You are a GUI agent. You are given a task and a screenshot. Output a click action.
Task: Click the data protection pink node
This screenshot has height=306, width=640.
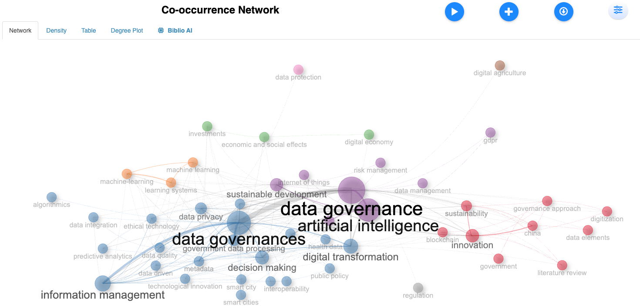coord(298,70)
